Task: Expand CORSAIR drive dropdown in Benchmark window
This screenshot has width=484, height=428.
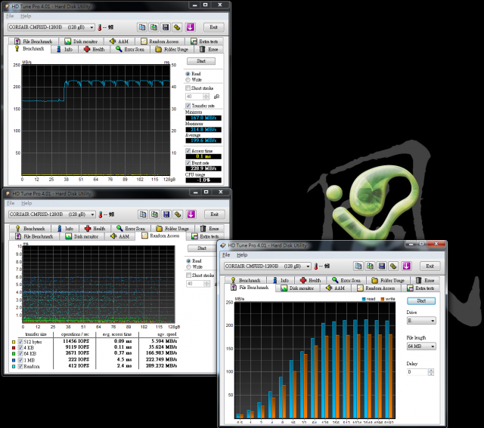Action: point(92,27)
